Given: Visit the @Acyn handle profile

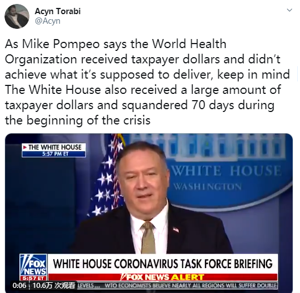Looking at the screenshot, I should (x=47, y=21).
